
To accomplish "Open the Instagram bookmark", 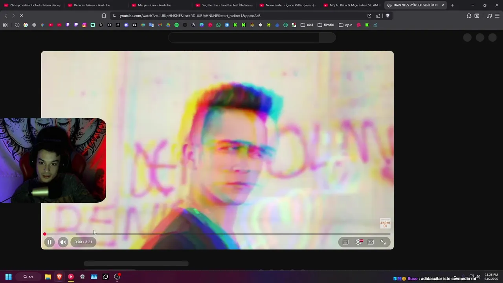I will [x=84, y=25].
